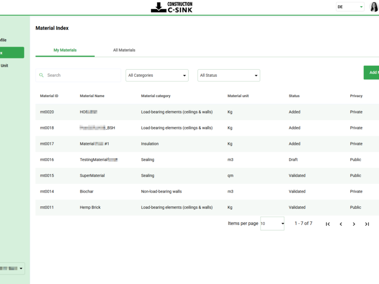Image resolution: width=379 pixels, height=284 pixels.
Task: Click Items per page label
Action: click(x=243, y=223)
